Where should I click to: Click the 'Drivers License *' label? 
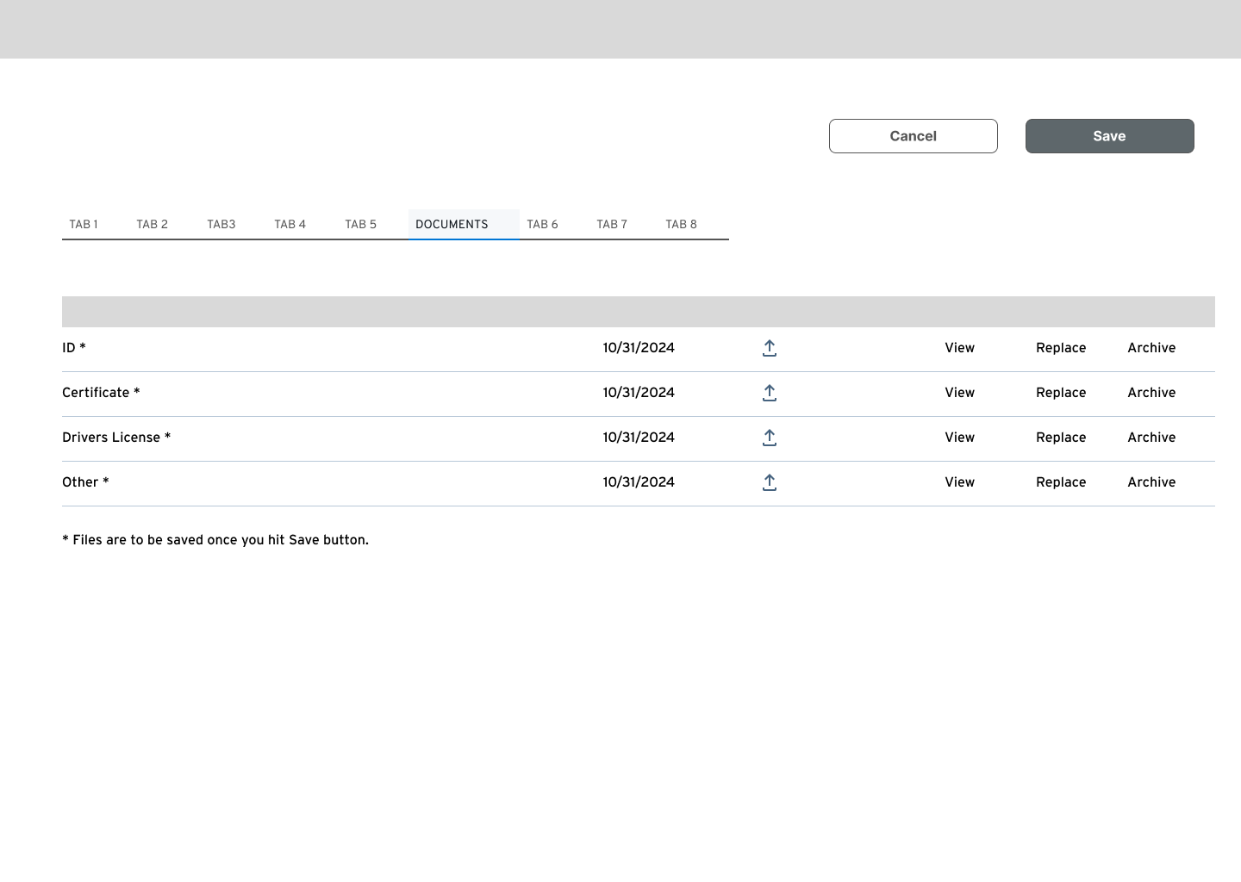click(116, 438)
